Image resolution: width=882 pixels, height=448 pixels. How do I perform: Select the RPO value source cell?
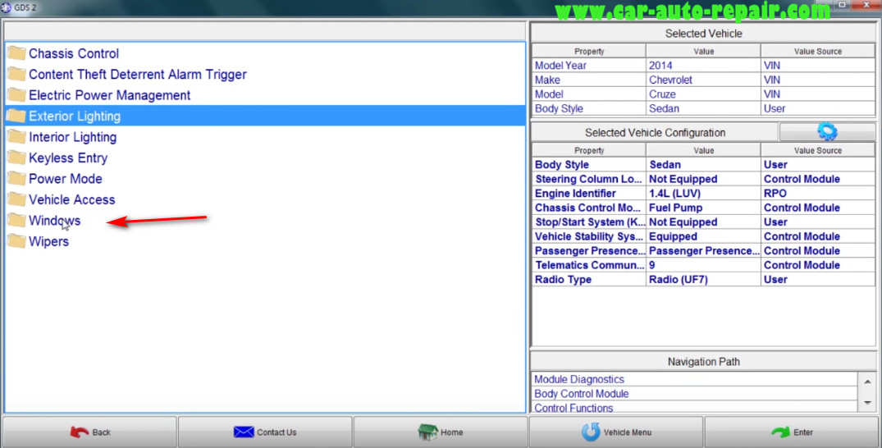click(818, 193)
